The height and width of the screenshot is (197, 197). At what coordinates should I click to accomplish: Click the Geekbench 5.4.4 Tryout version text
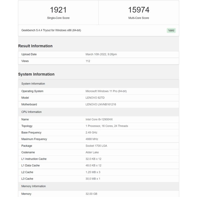click(x=51, y=30)
